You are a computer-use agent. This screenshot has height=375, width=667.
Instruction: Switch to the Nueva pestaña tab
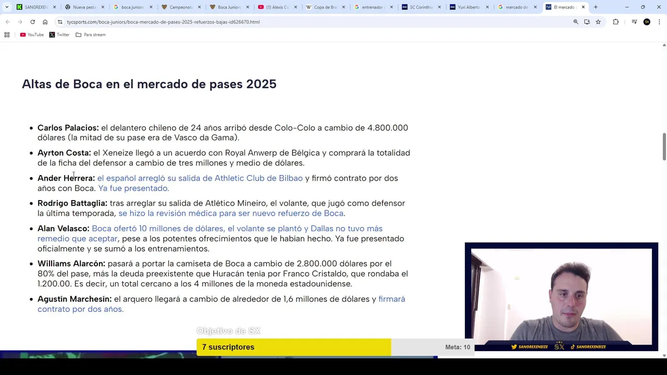click(x=83, y=7)
